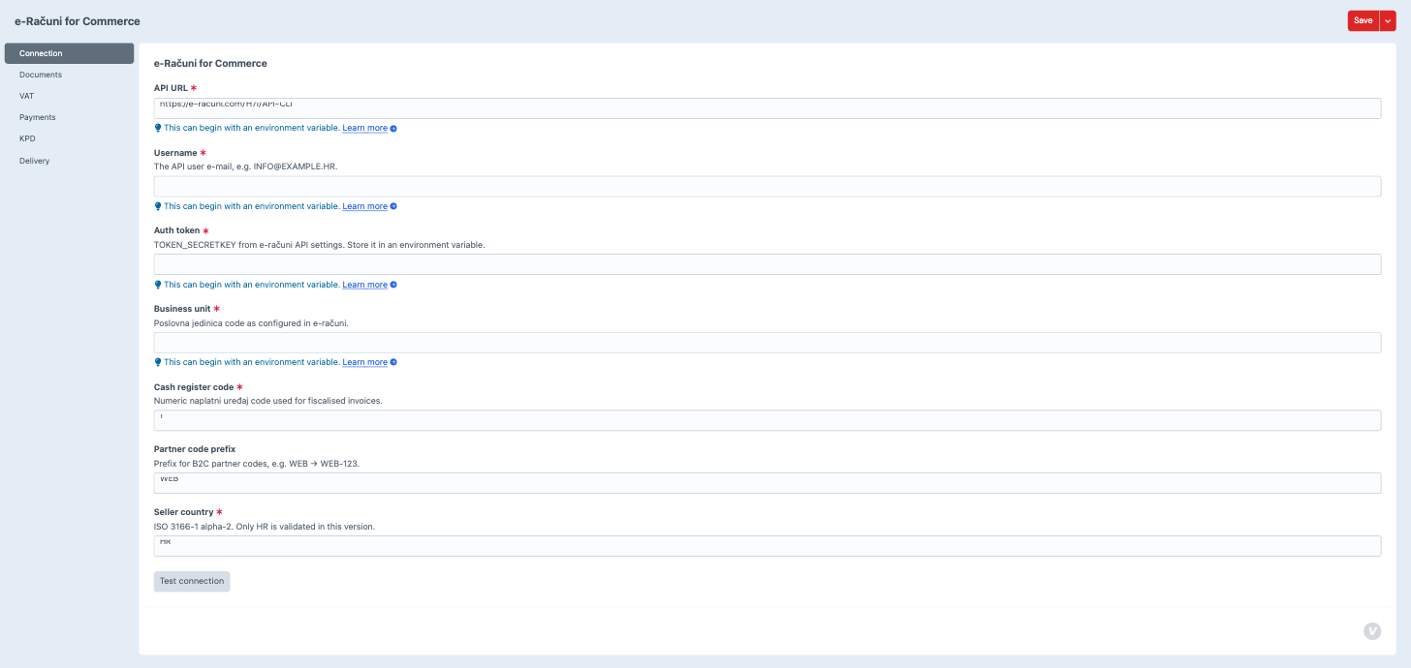Viewport: 1411px width, 668px height.
Task: Open Learn more link under API URL
Action: pos(364,128)
